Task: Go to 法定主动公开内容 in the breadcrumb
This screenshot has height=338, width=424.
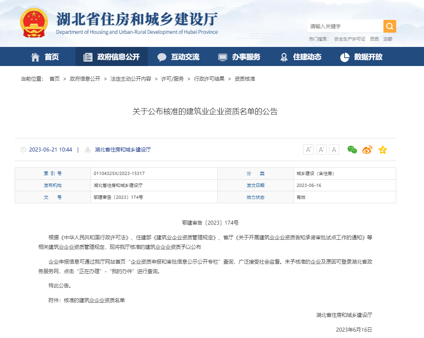Action: point(131,79)
